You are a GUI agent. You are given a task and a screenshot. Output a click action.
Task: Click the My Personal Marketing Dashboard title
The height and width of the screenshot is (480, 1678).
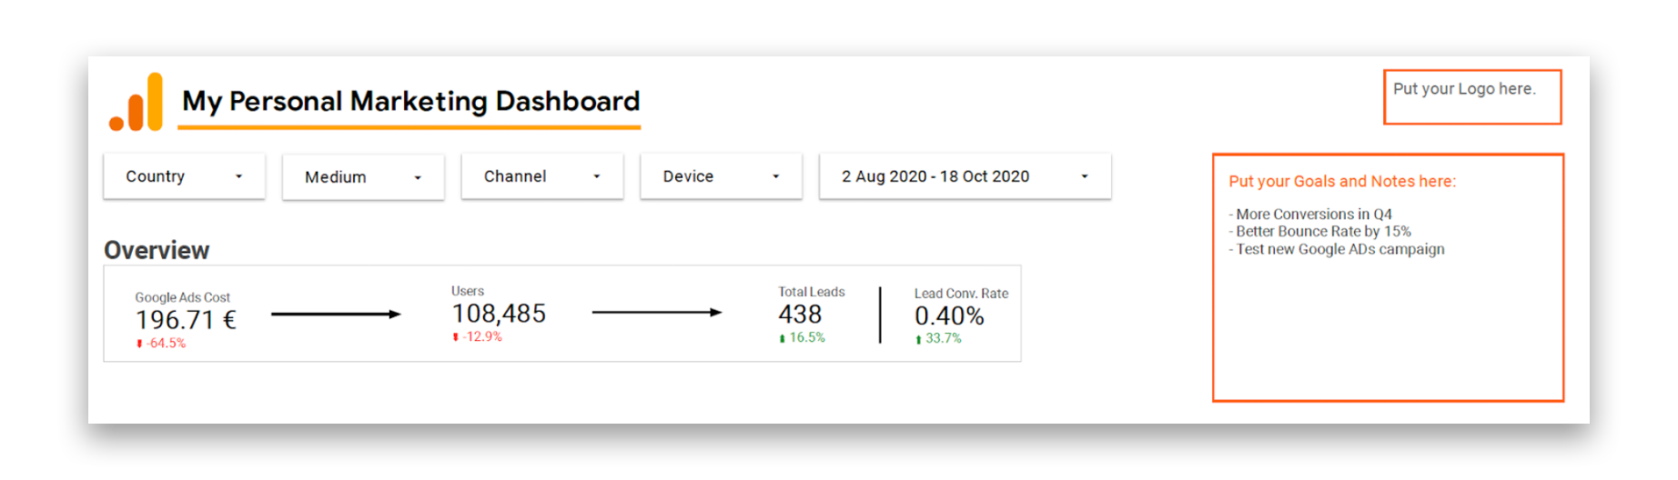(x=411, y=101)
